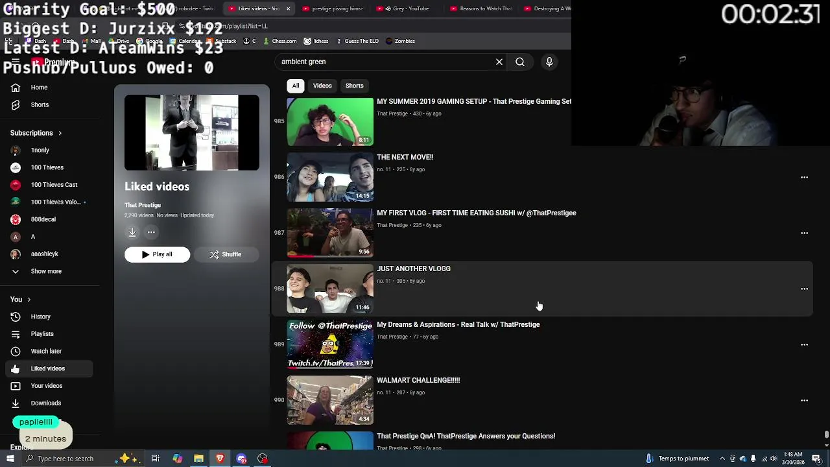
Task: Open playlist more options under That Prestige
Action: 151,232
